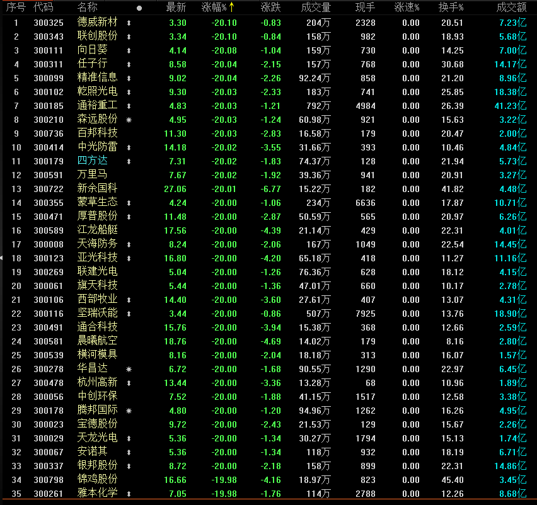
Task: Toggle sort arrow on 涨幅% column
Action: (231, 8)
